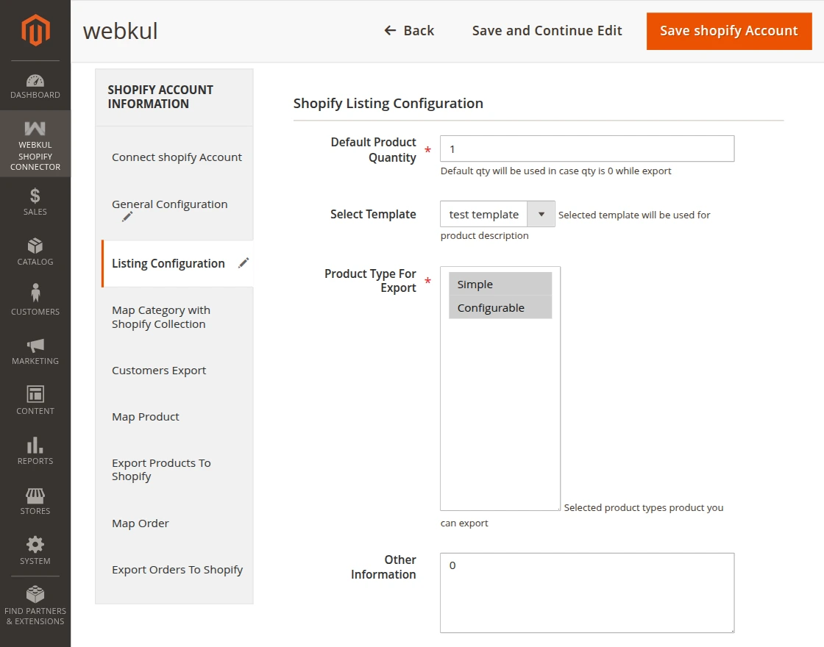Click the Default Product Quantity field
Viewport: 824px width, 647px height.
pos(586,149)
